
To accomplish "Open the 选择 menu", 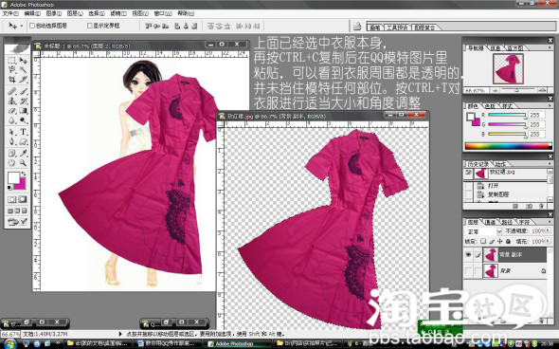I will (x=97, y=13).
